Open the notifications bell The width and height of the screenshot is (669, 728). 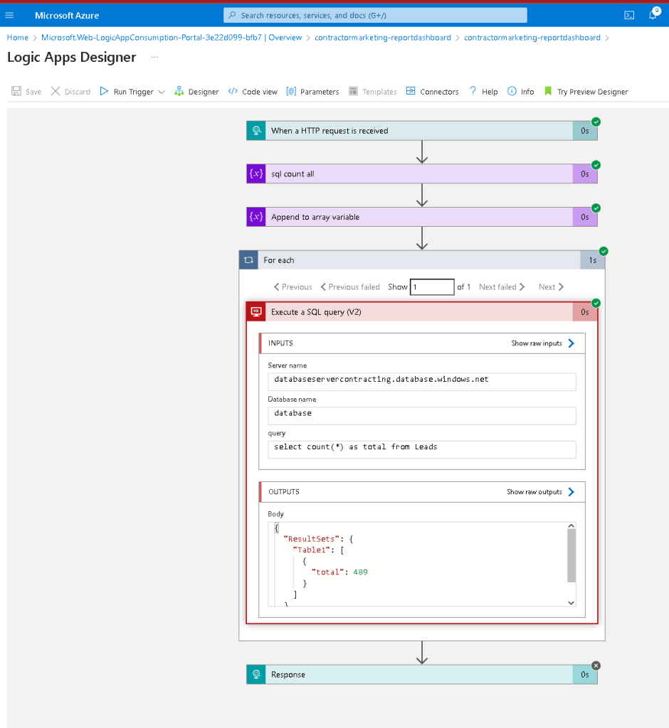click(x=653, y=14)
